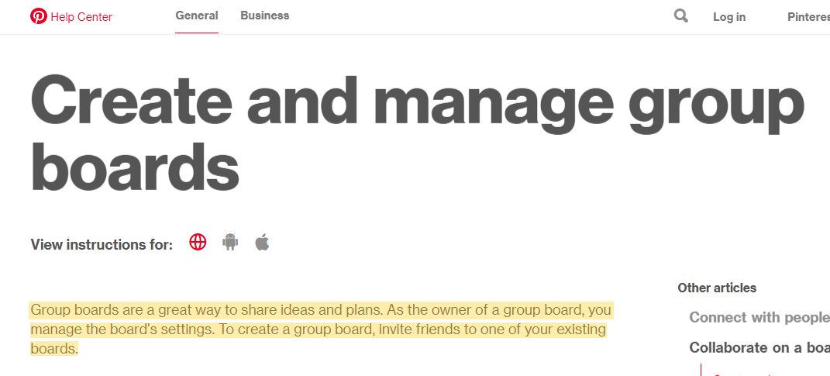Screen dimensions: 830x376
Task: Go to the Help Center home link
Action: point(81,17)
